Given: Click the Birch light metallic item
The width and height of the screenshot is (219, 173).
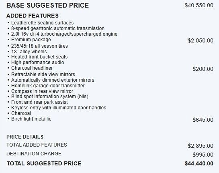Looking at the screenshot, I should 31,119.
